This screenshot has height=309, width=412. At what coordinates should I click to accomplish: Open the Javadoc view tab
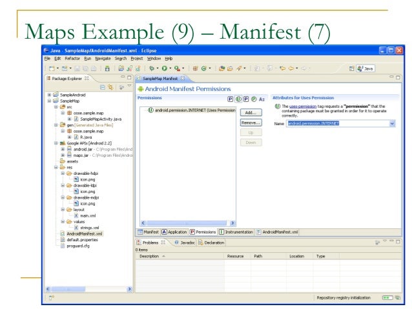tap(185, 243)
